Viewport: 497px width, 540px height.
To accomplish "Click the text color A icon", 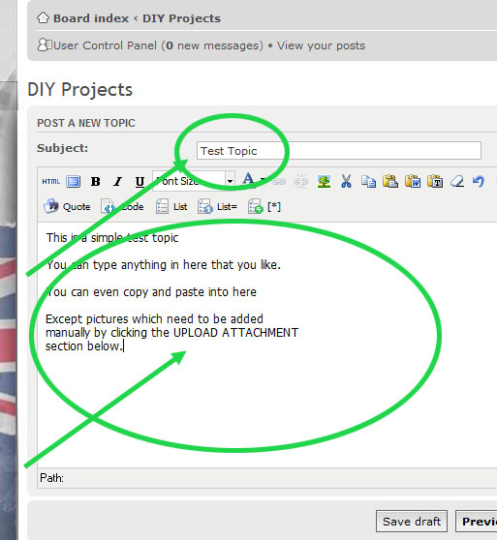I will (248, 180).
